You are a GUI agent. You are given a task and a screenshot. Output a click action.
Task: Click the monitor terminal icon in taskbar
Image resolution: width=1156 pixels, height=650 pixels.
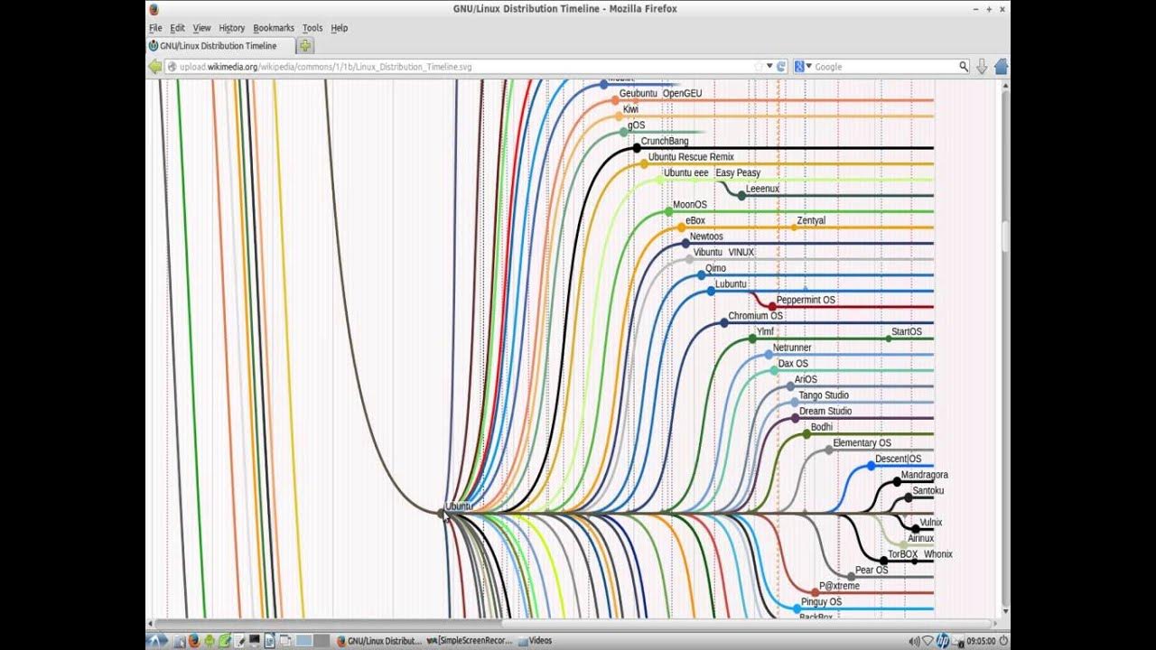(x=254, y=641)
